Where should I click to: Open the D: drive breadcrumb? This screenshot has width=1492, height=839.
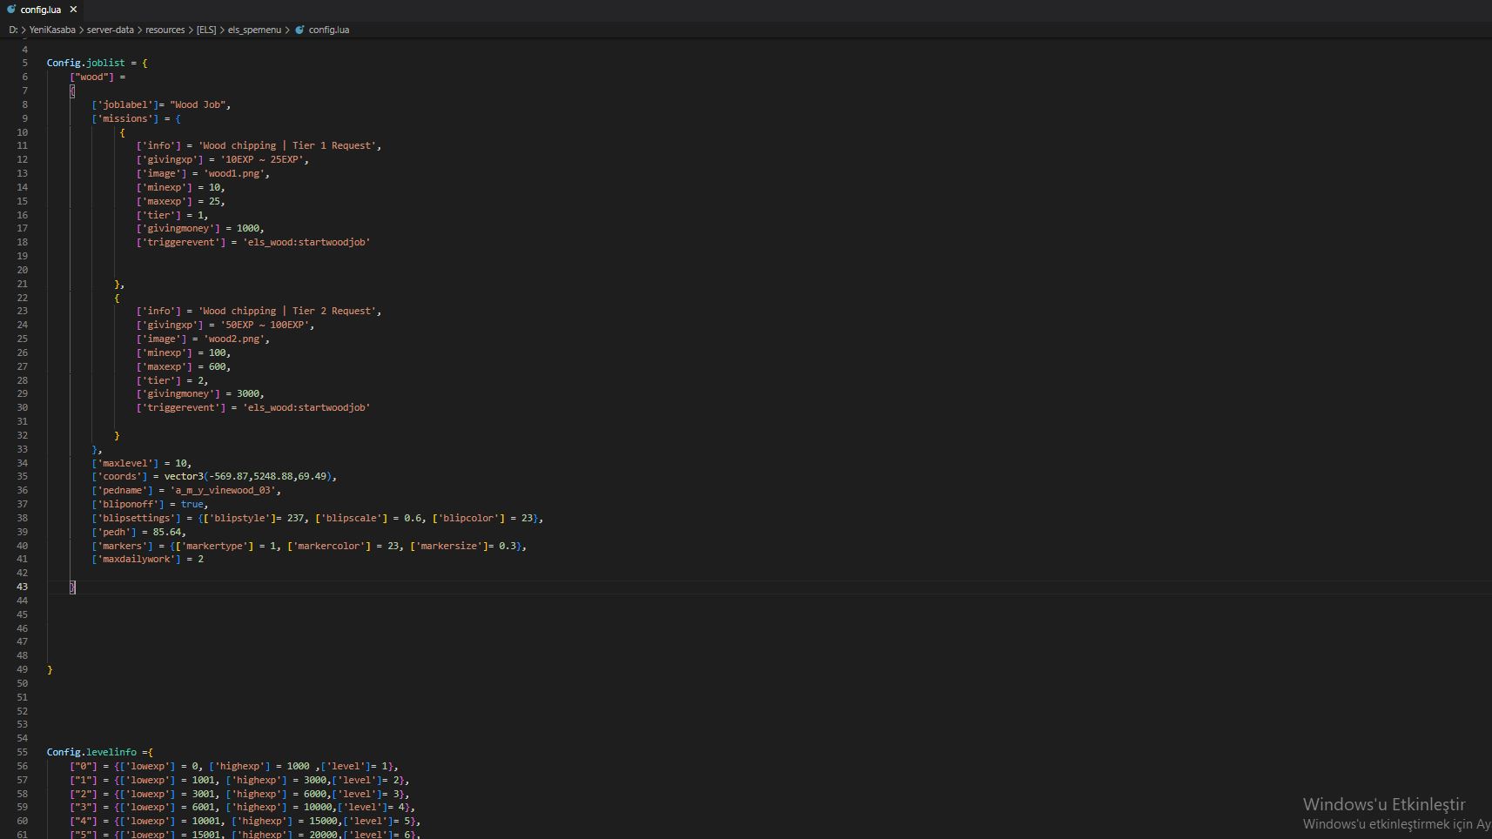[13, 30]
